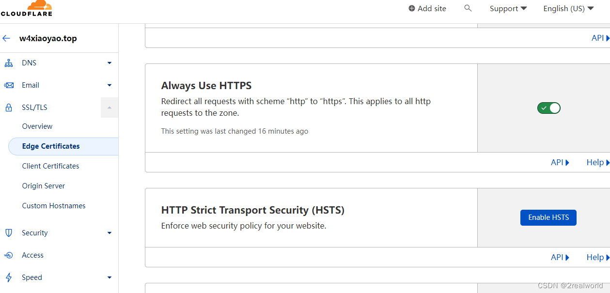This screenshot has width=610, height=293.
Task: Open the English (US) language dropdown
Action: (568, 9)
